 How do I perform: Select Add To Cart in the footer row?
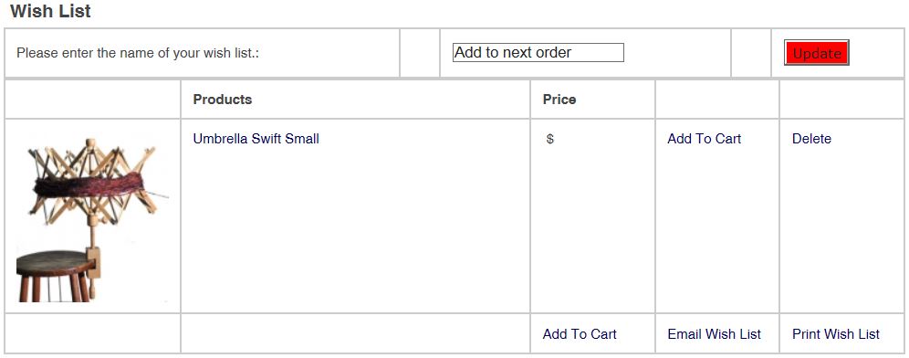point(580,334)
